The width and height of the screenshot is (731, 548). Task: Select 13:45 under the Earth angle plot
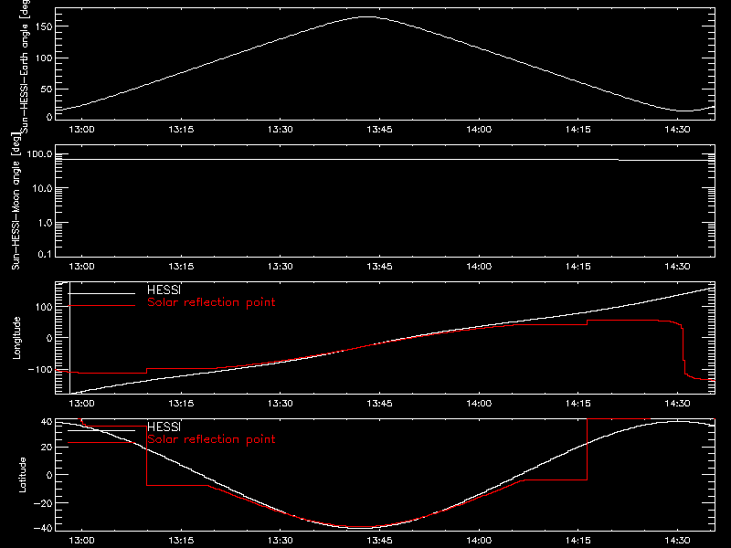click(379, 129)
